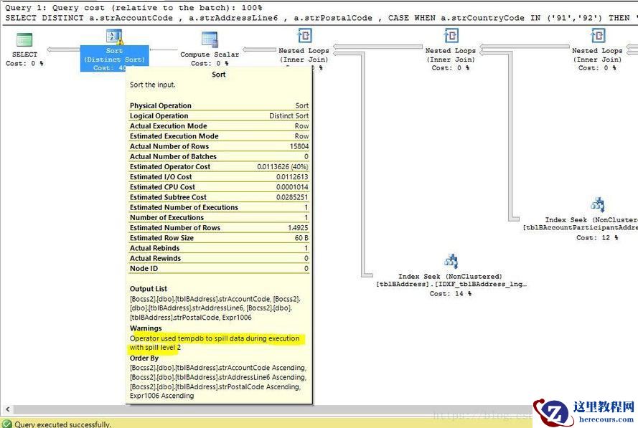The image size is (638, 428).
Task: Click the tblBAccountParticipantAddress Index Seek icon
Action: coord(597,206)
